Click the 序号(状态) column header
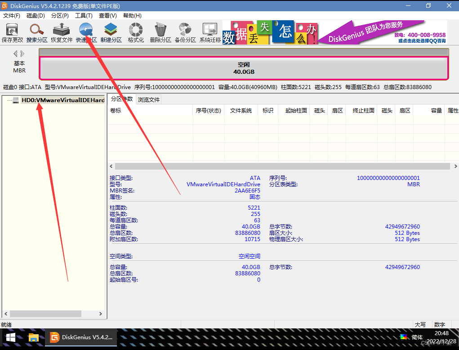 (x=209, y=110)
